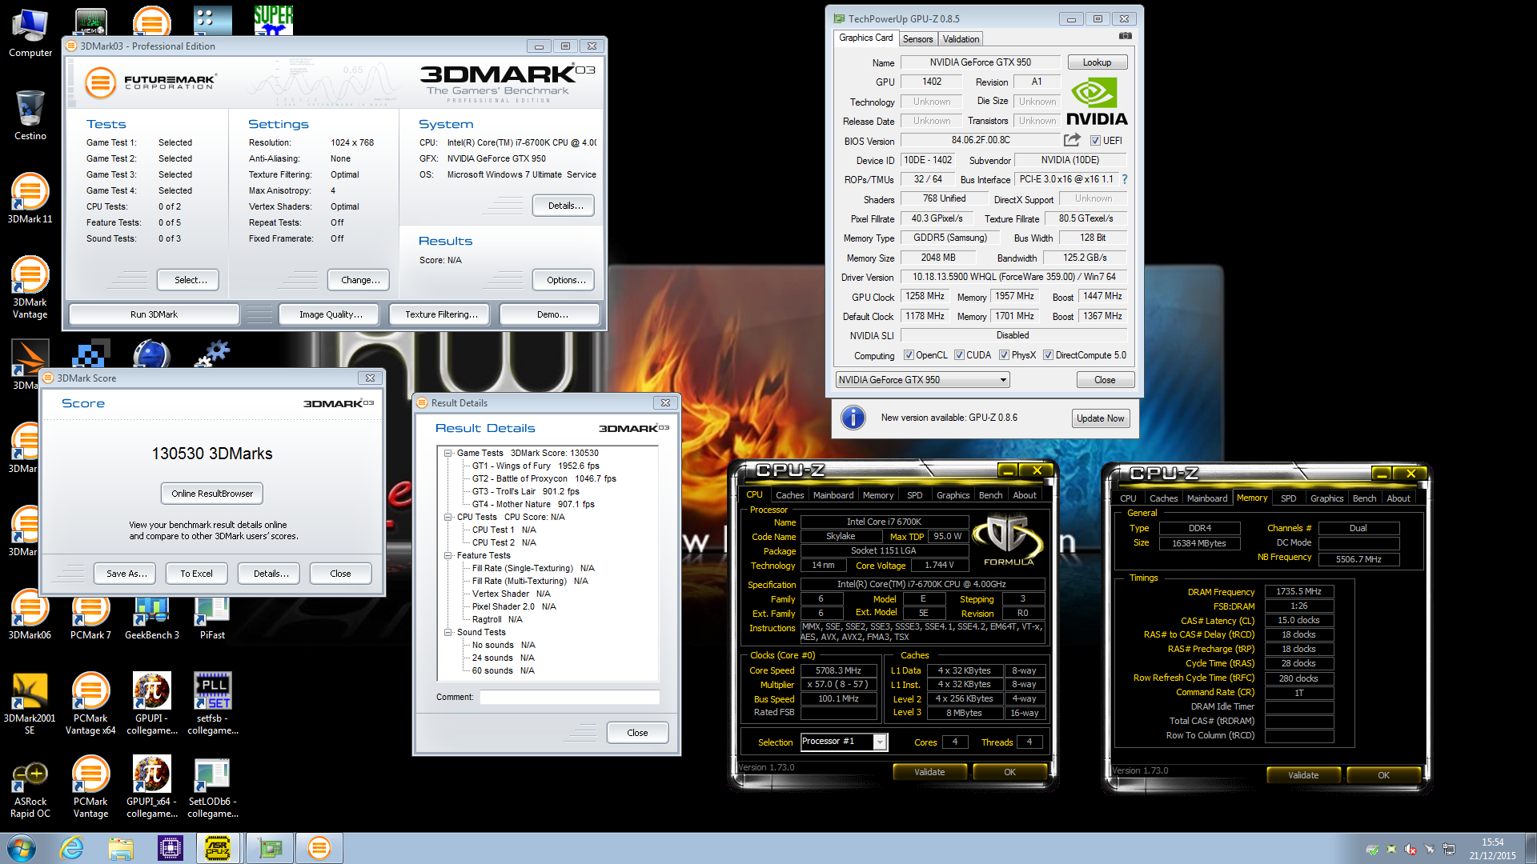Toggle CUDA checkbox in GPU-Z

point(959,355)
